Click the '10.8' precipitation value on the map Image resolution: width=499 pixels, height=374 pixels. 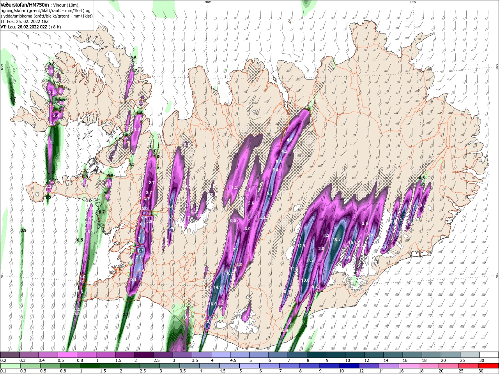tap(305, 280)
